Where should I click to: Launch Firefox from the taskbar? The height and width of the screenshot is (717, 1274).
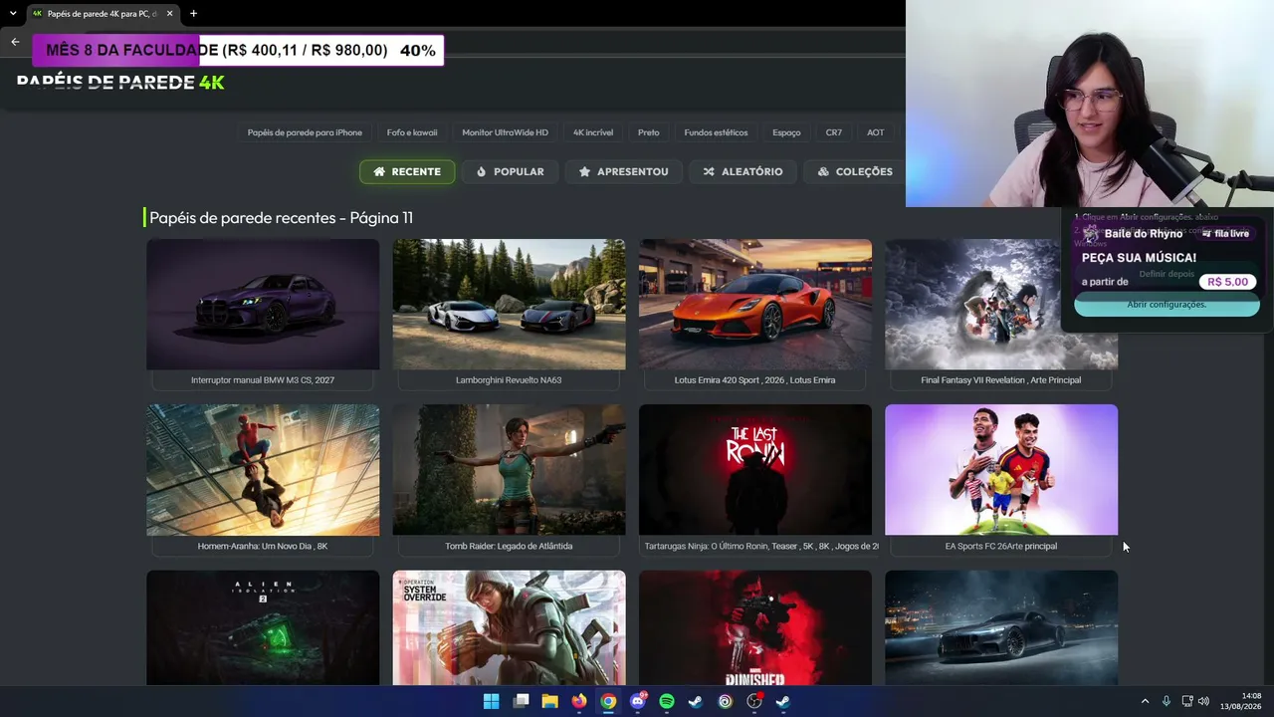click(x=579, y=701)
